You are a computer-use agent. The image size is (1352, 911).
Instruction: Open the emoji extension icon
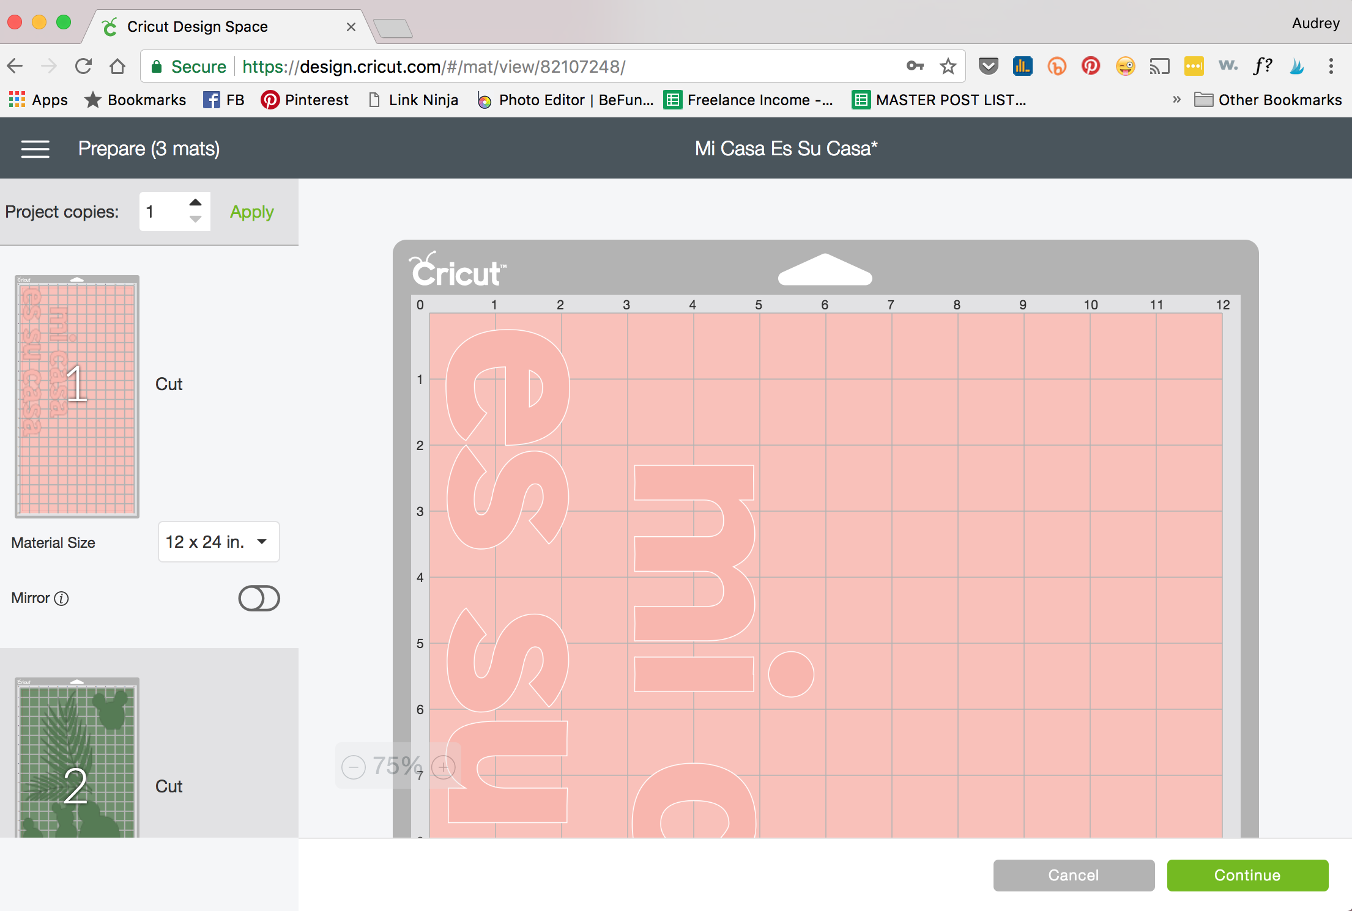click(1125, 66)
